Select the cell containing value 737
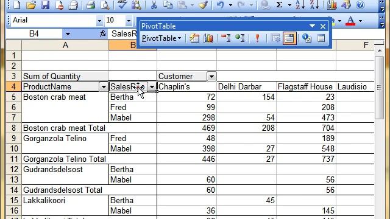The image size is (390, 219). tap(306, 159)
